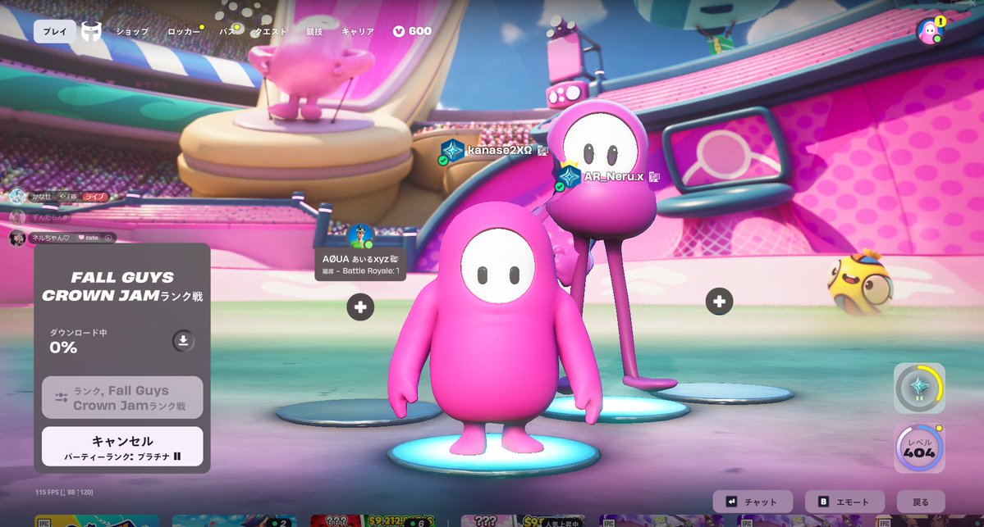Click kanase2XΩ rank emblem

point(451,151)
